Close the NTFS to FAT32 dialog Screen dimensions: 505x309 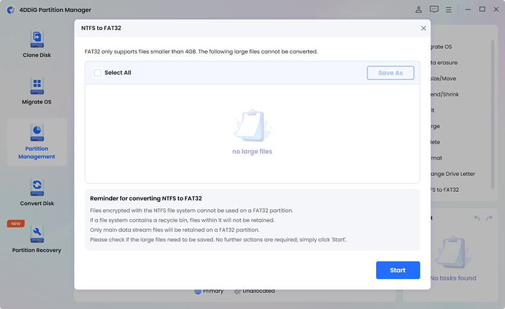tap(424, 29)
